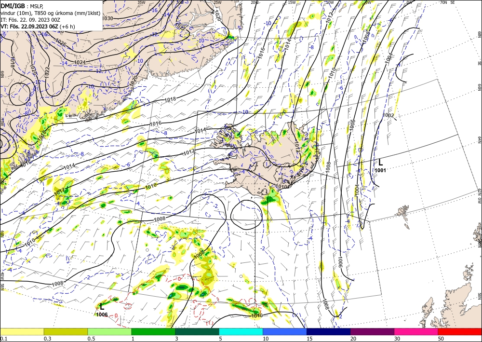Click the 35W longitude label
482x342 pixels.
(141, 2)
